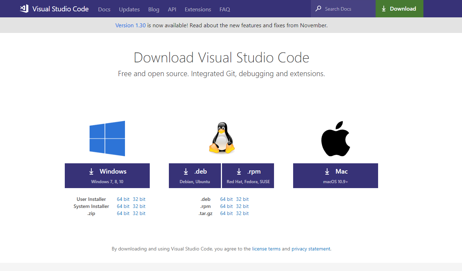The width and height of the screenshot is (462, 271).
Task: Download the .rpm Red Hat, Fedora, SUSE package
Action: coord(248,176)
